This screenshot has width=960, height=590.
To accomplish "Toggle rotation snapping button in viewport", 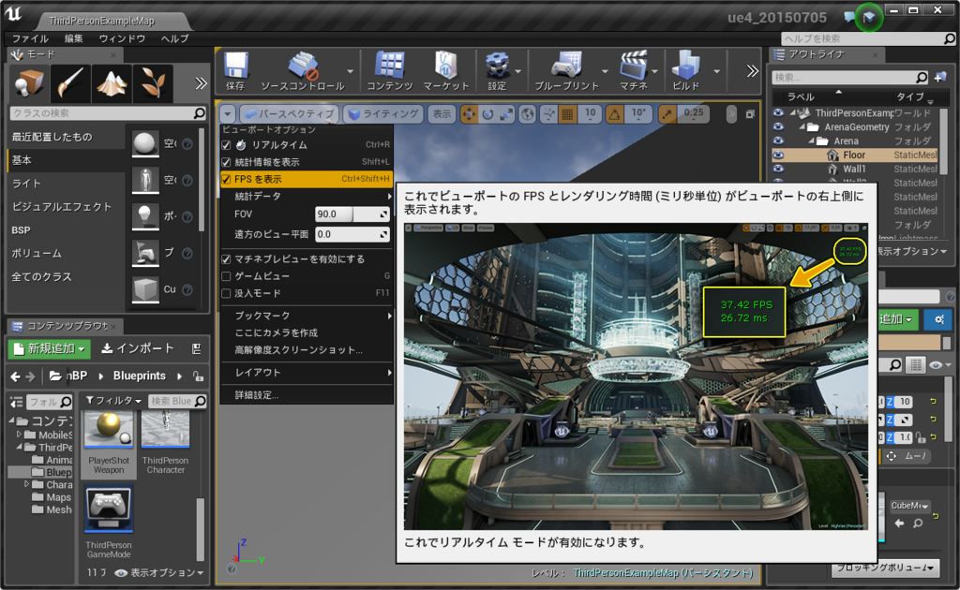I will pos(614,114).
